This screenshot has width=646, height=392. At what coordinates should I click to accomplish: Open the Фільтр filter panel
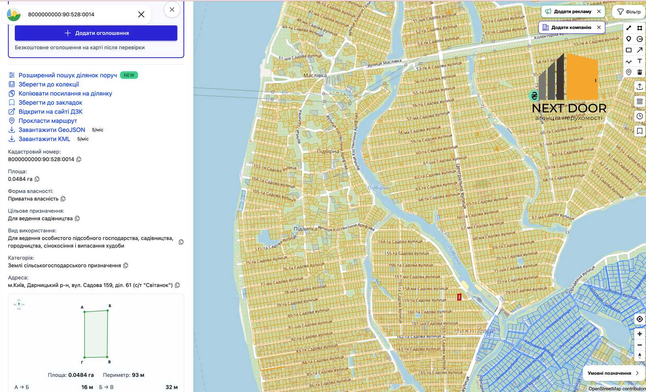[629, 12]
